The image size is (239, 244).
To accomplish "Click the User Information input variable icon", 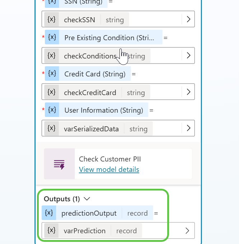I will (x=52, y=110).
